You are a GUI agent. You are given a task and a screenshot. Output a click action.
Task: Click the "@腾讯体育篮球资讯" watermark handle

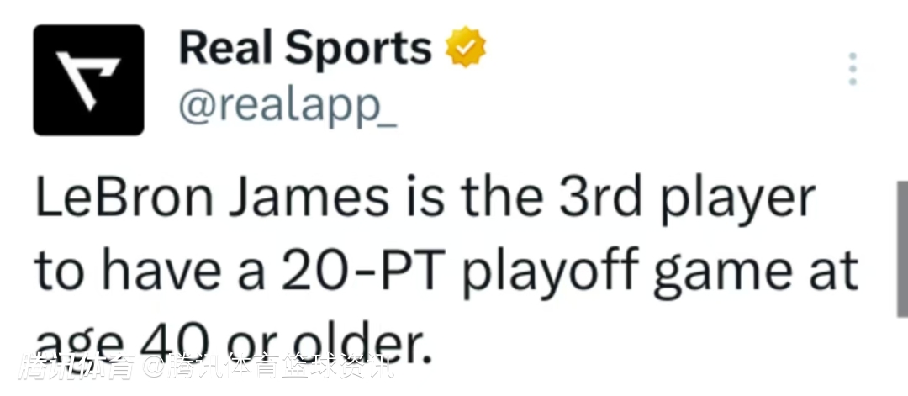(x=267, y=367)
